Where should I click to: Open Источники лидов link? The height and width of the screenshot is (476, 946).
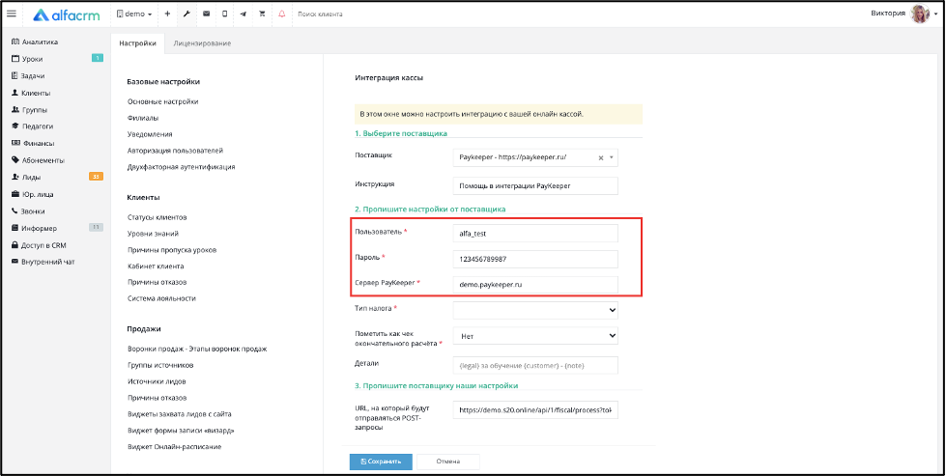pos(157,381)
